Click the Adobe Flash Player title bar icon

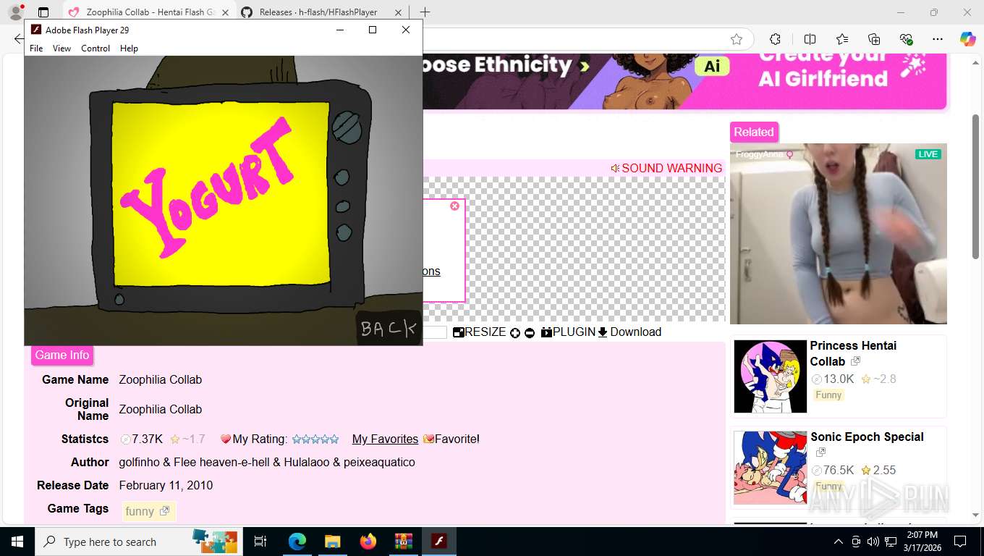click(36, 30)
